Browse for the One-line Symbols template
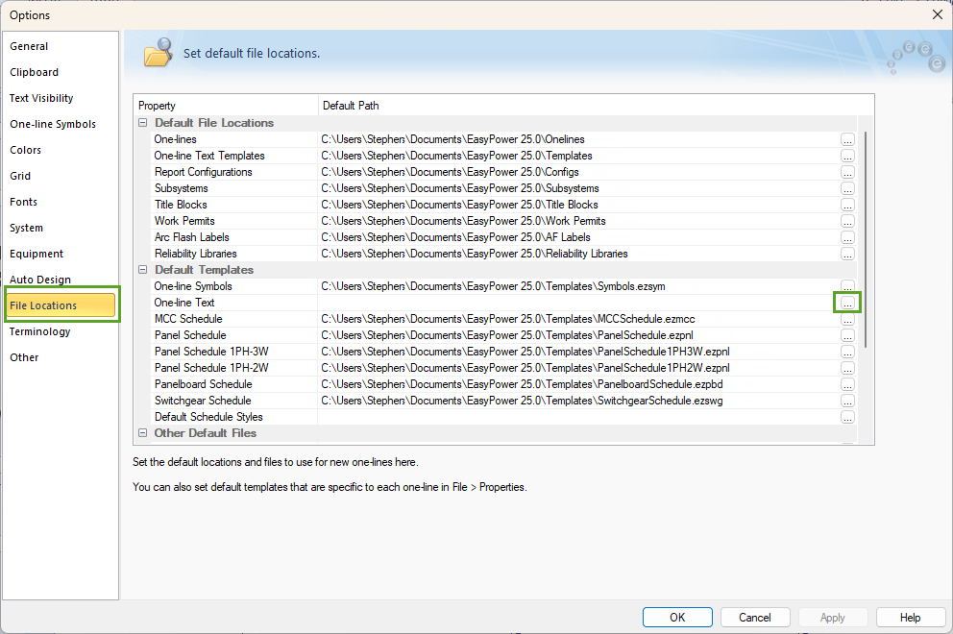Screen dimensions: 953x634 tap(847, 286)
